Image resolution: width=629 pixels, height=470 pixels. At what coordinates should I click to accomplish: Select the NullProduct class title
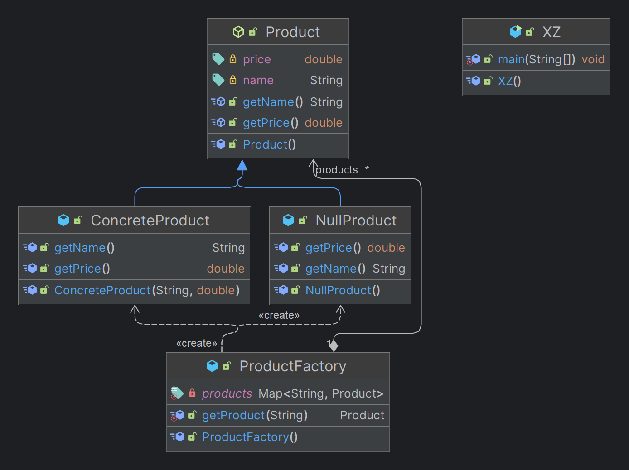[356, 220]
